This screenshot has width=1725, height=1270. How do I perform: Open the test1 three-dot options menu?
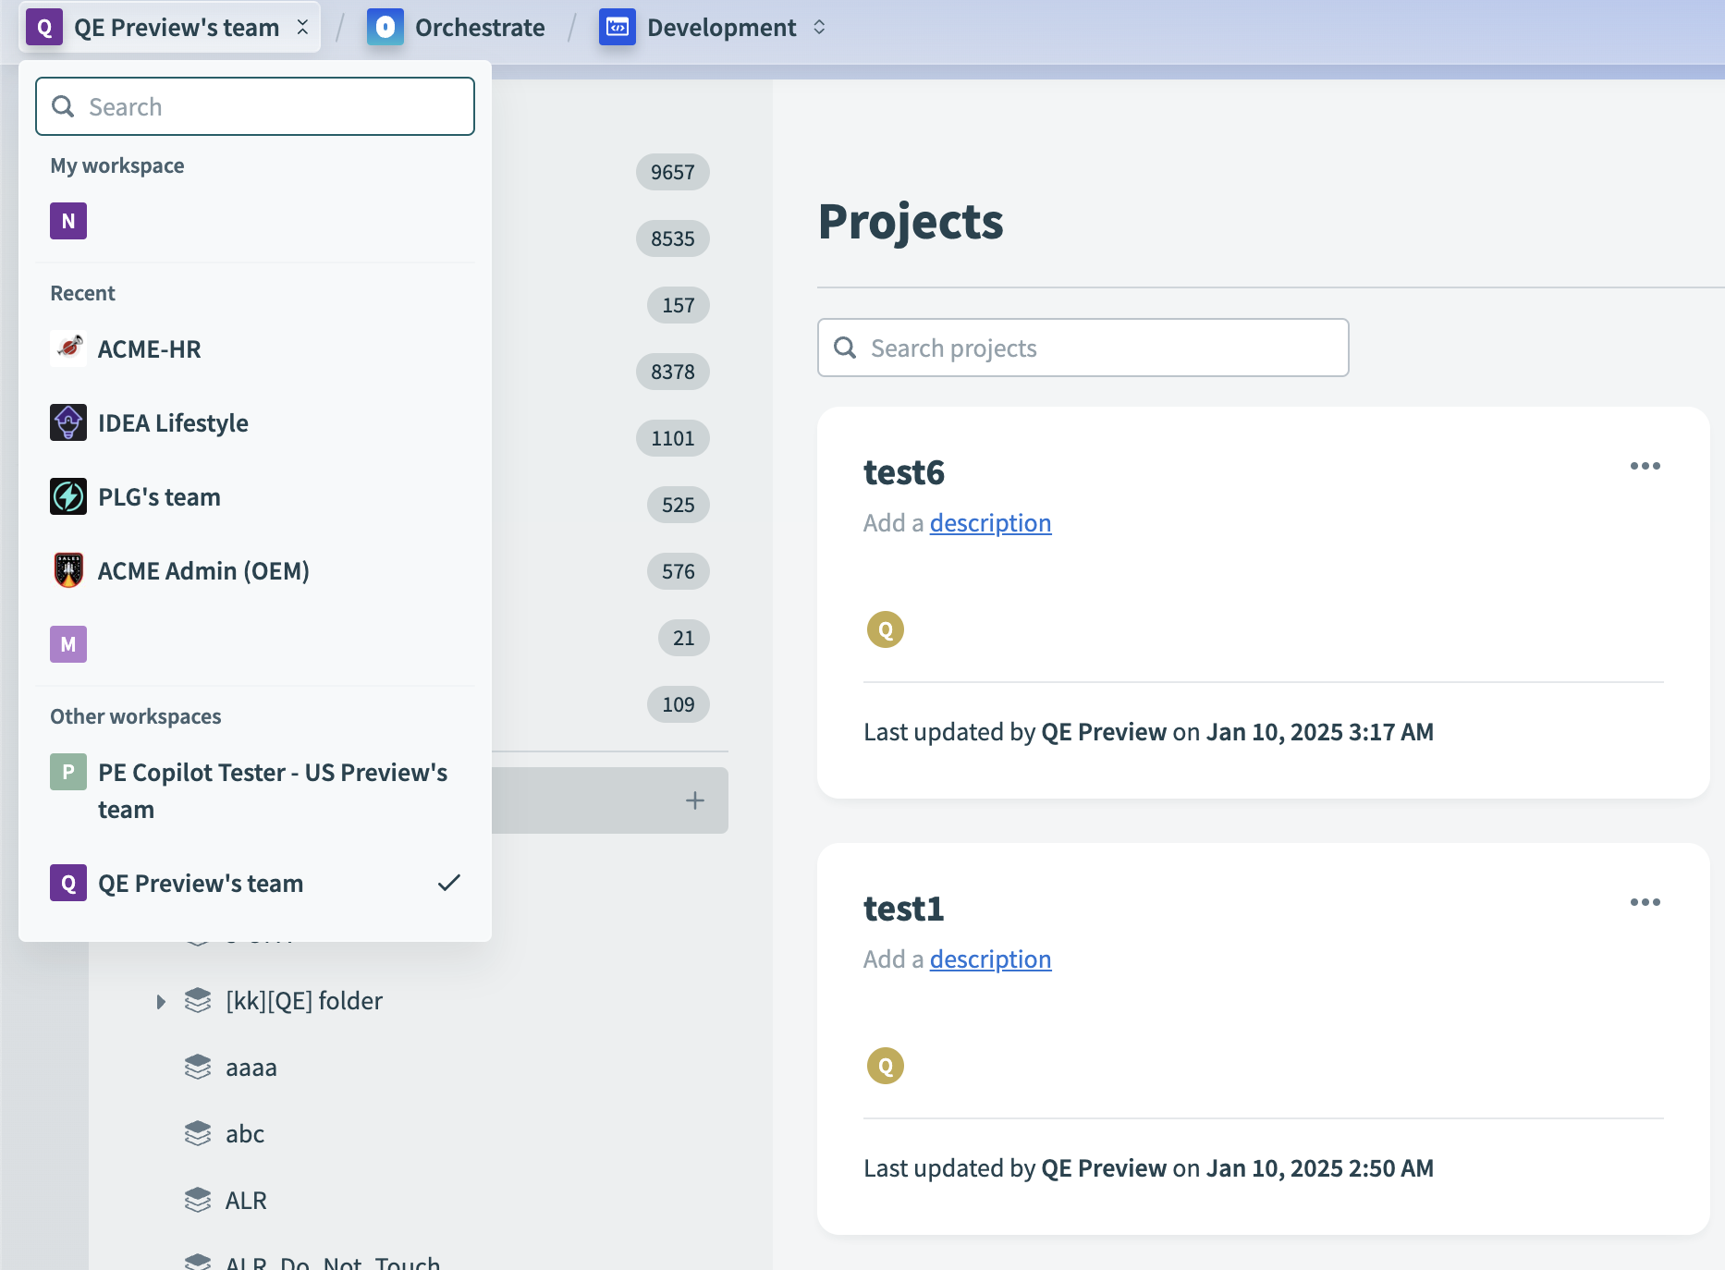1645,902
